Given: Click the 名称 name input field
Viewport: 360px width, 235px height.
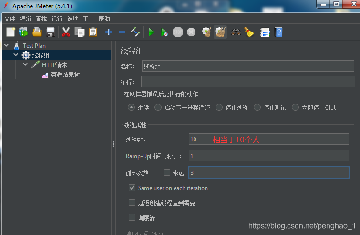Looking at the screenshot, I should coord(248,66).
